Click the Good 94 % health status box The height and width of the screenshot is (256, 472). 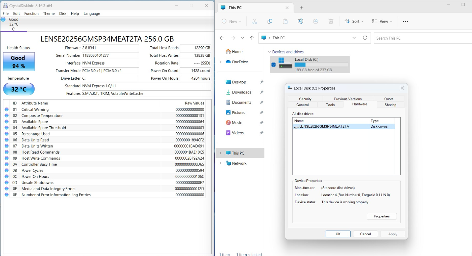click(19, 62)
